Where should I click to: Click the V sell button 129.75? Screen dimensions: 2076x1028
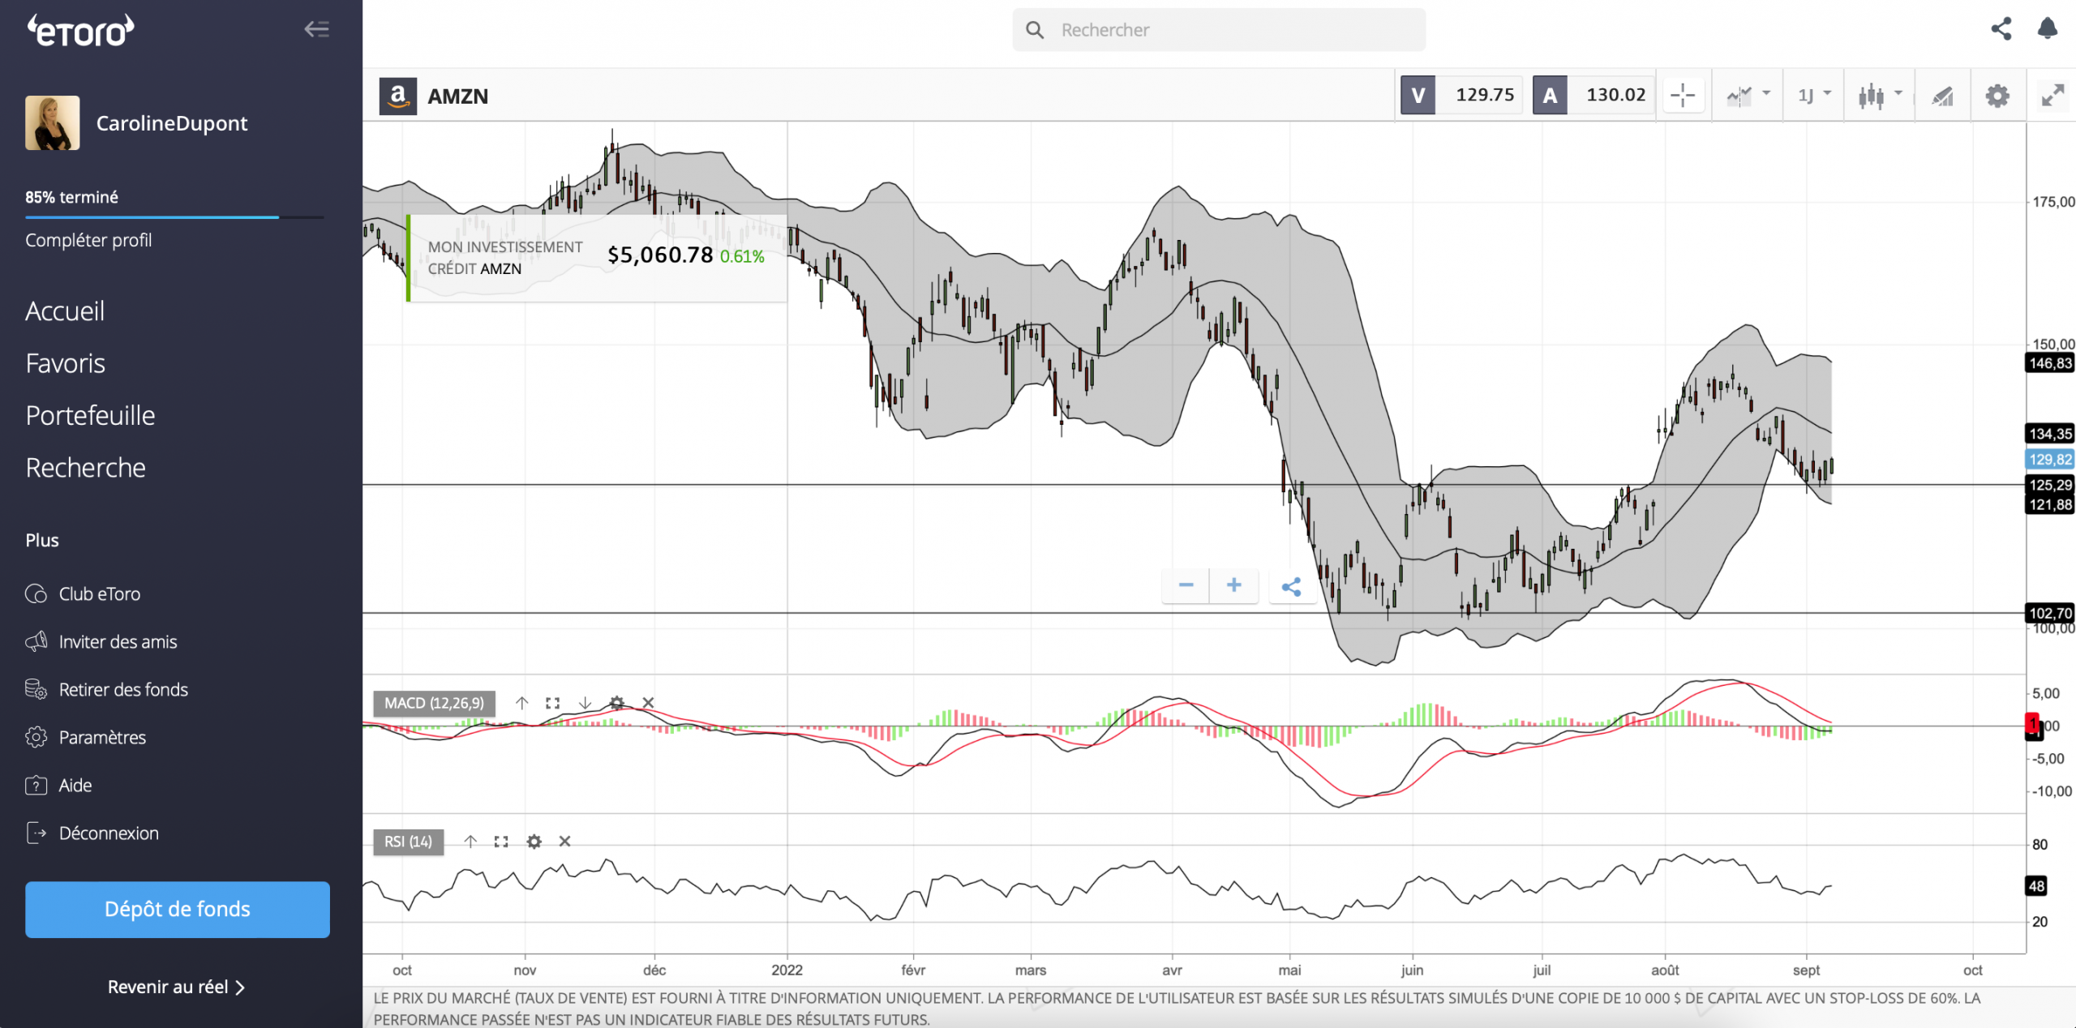pos(1461,96)
